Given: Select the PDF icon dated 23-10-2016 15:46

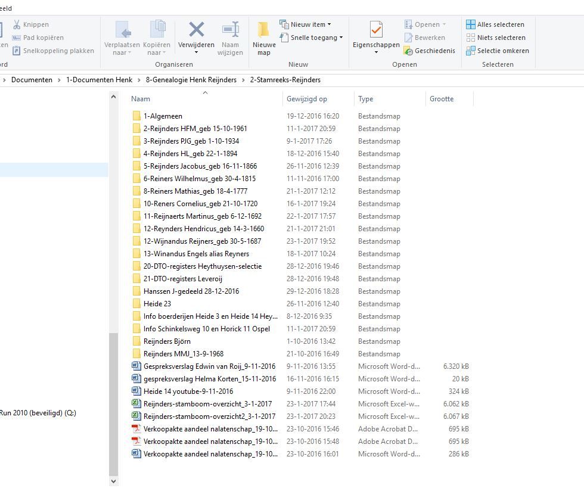Looking at the screenshot, I should 136,429.
